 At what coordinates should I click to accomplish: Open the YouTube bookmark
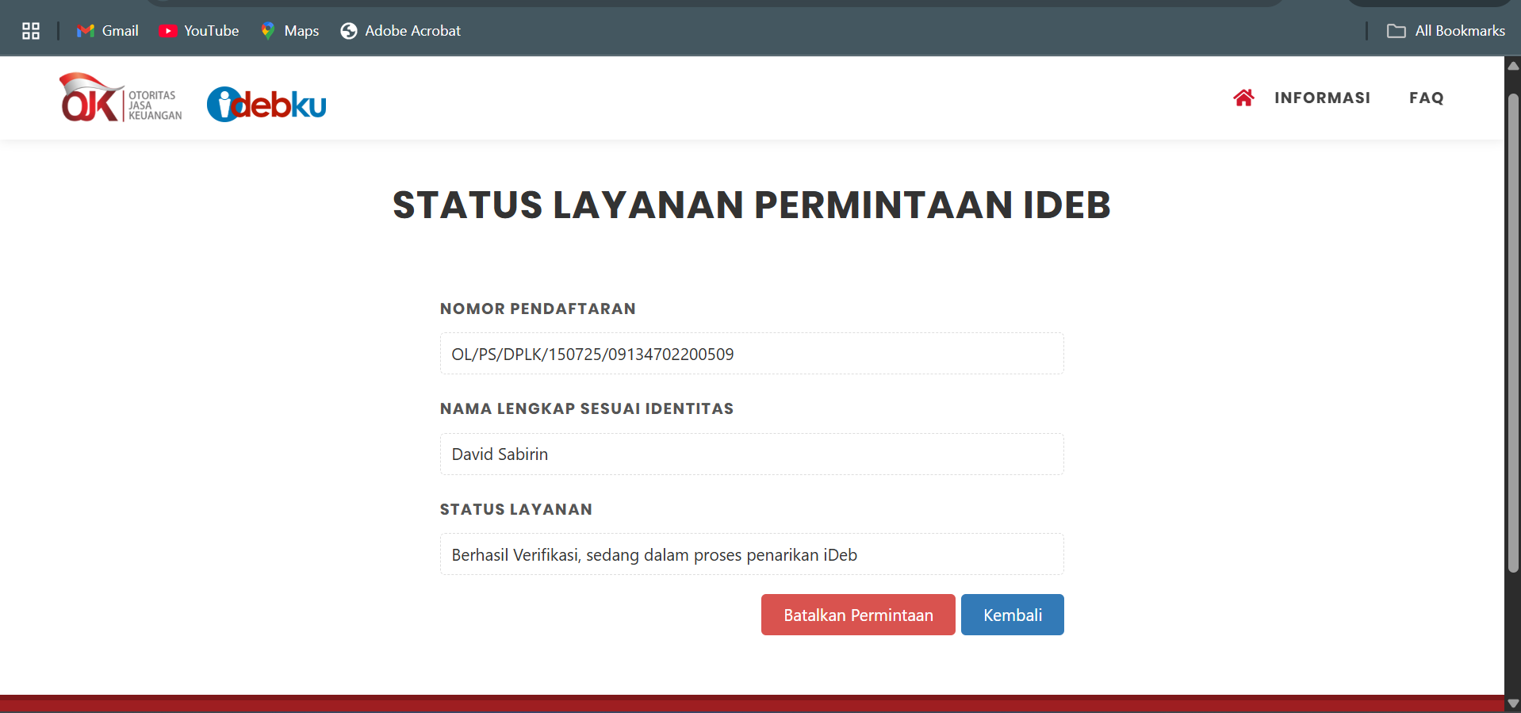(199, 31)
